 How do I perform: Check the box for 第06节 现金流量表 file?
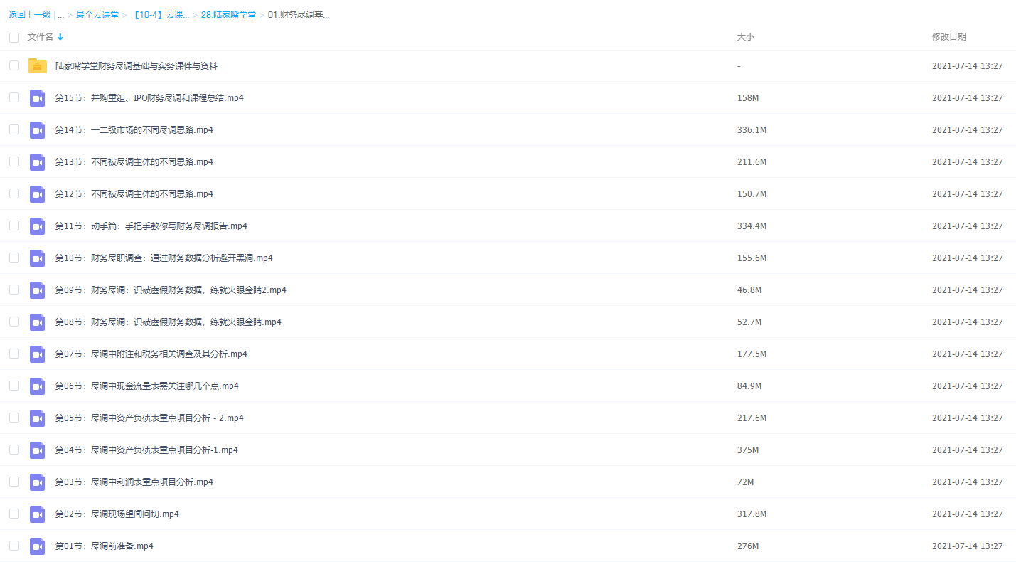tap(14, 386)
